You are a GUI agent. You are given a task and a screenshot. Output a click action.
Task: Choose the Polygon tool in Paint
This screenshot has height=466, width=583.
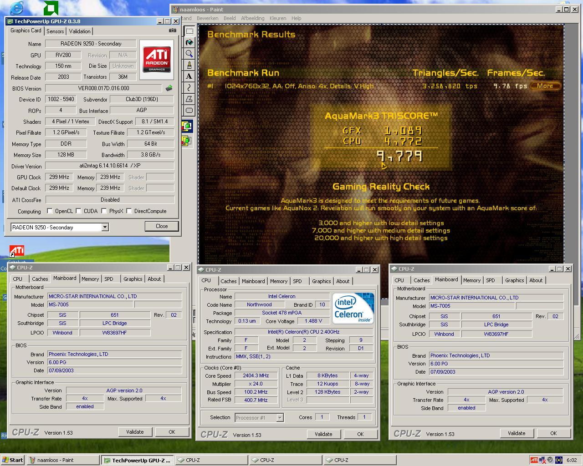point(189,99)
